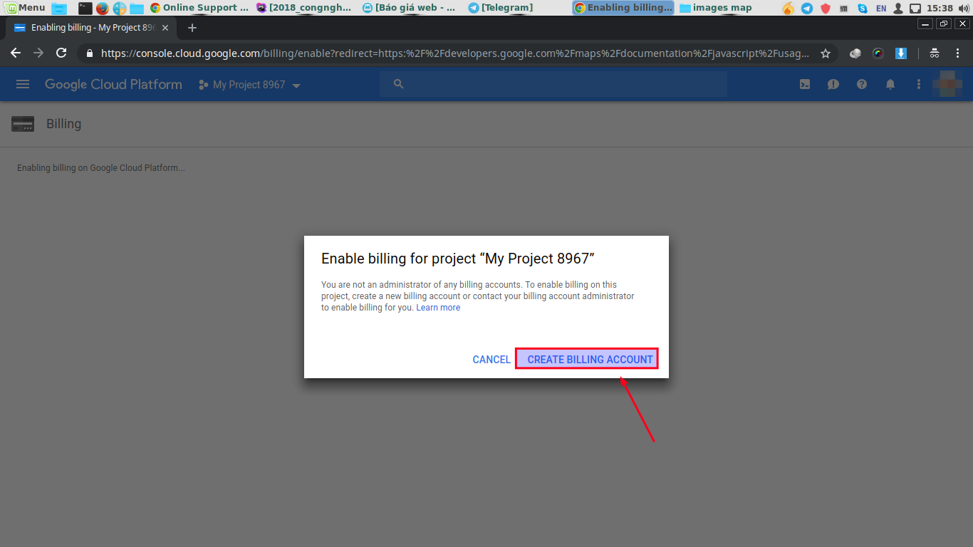
Task: Click the URL address bar
Action: point(454,53)
